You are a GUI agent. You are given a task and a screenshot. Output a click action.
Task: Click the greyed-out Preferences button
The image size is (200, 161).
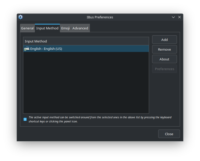point(164,69)
